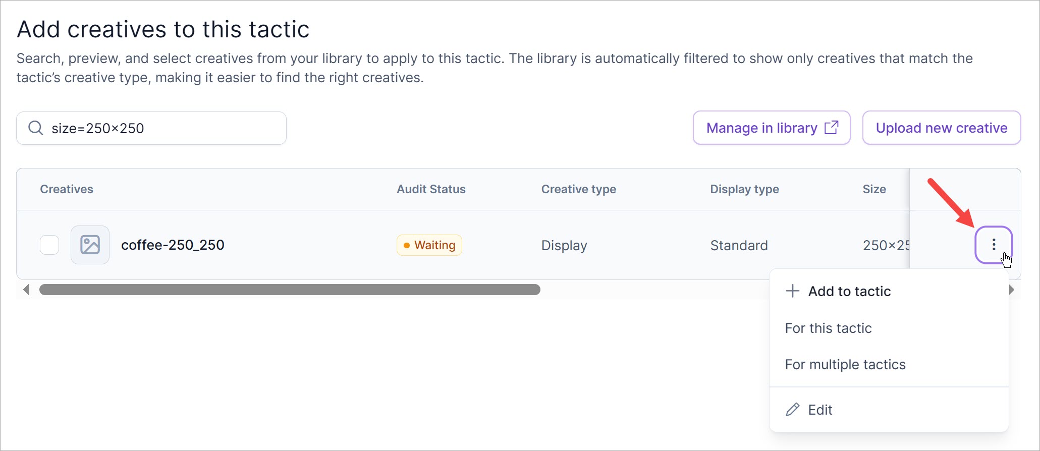
Task: Click the Display type column header
Action: pyautogui.click(x=744, y=189)
